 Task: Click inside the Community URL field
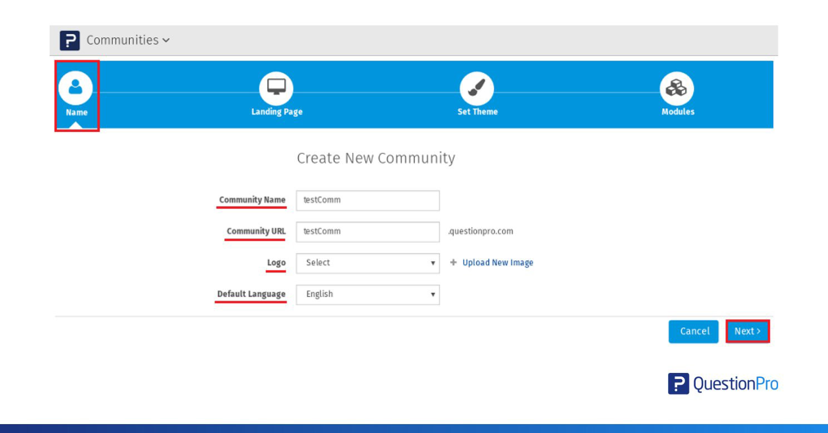pos(367,231)
